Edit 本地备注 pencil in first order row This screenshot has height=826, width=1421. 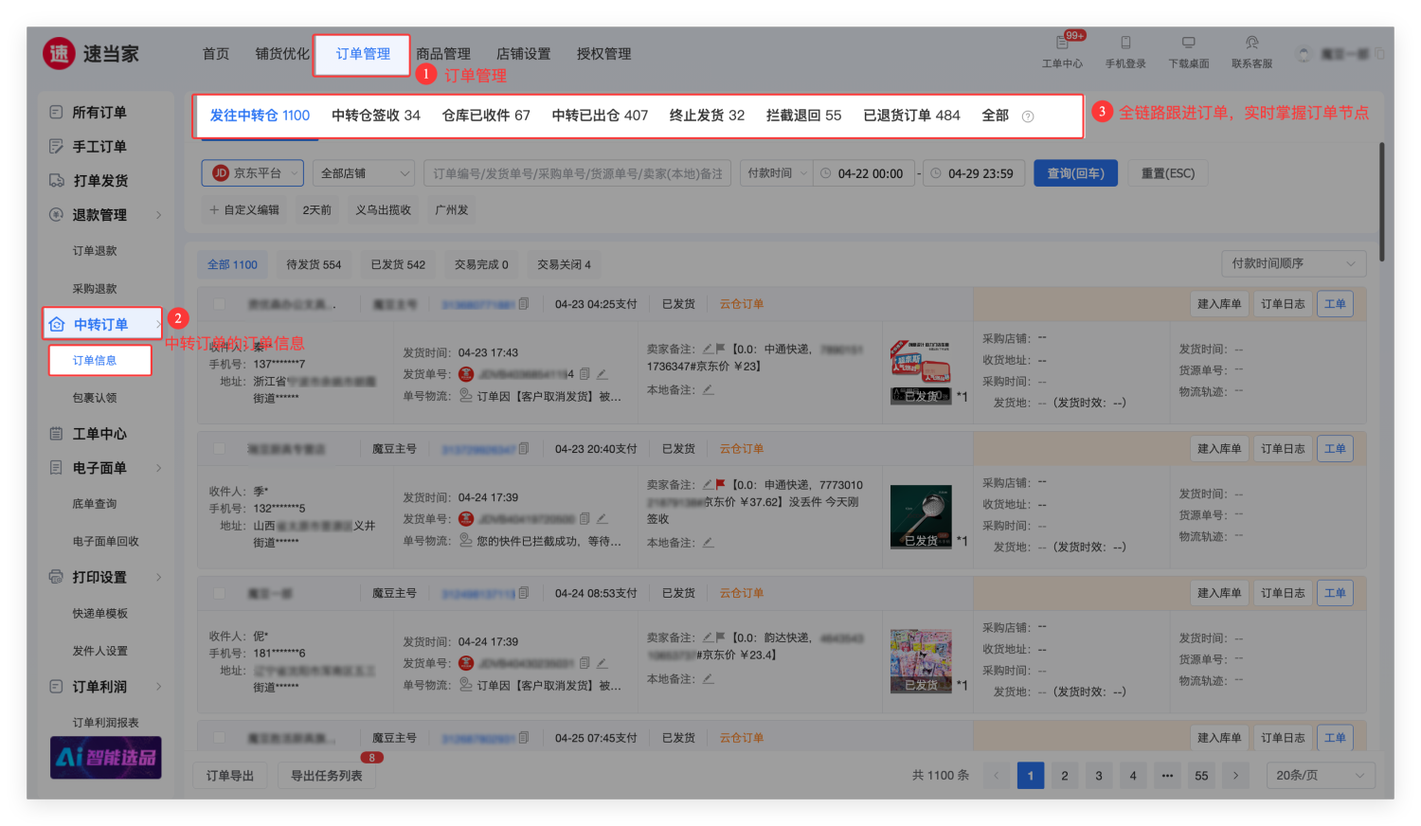click(708, 389)
